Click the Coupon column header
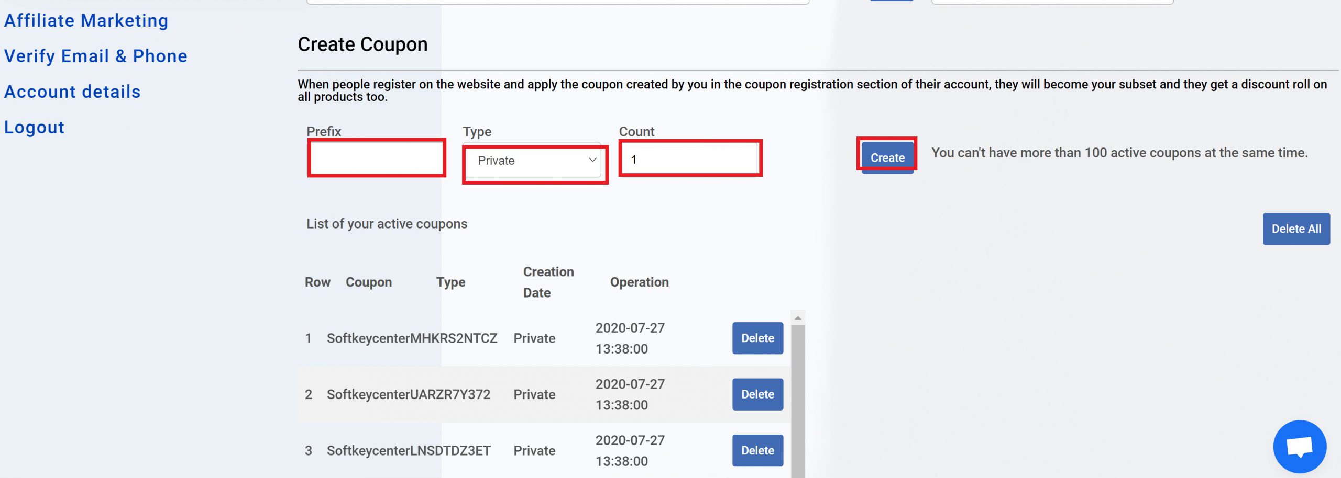Viewport: 1341px width, 478px height. [369, 282]
